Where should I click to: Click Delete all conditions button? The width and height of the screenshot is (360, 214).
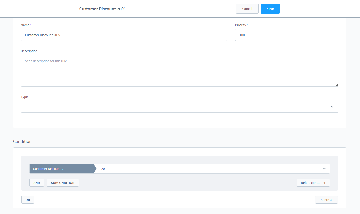coord(326,200)
